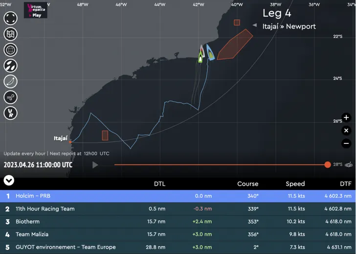The height and width of the screenshot is (254, 356).
Task: Toggle the route track line icon
Action: pos(10,81)
